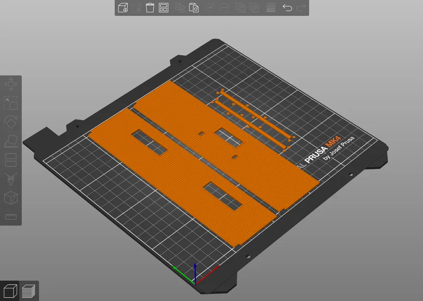This screenshot has width=423, height=301.
Task: Open the Variable layer height tool
Action: [x=271, y=8]
